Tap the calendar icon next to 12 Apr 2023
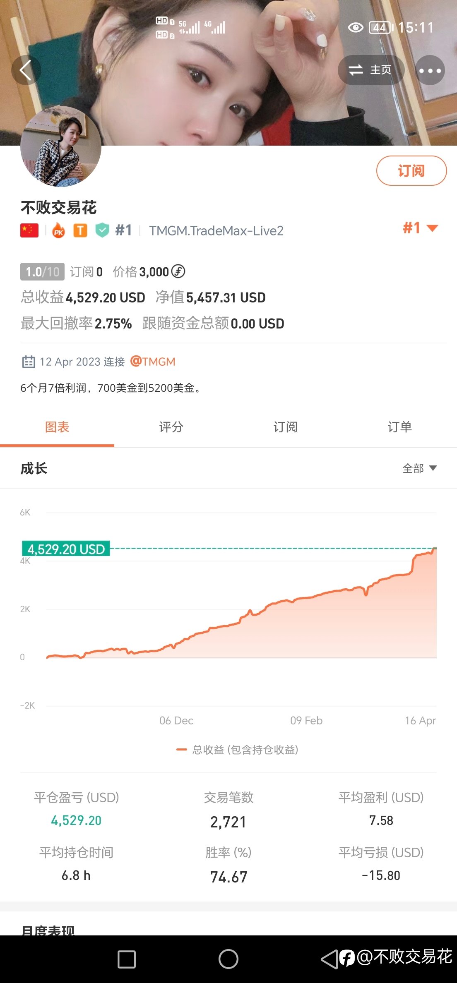Screen dimensions: 457x983 pyautogui.click(x=28, y=362)
